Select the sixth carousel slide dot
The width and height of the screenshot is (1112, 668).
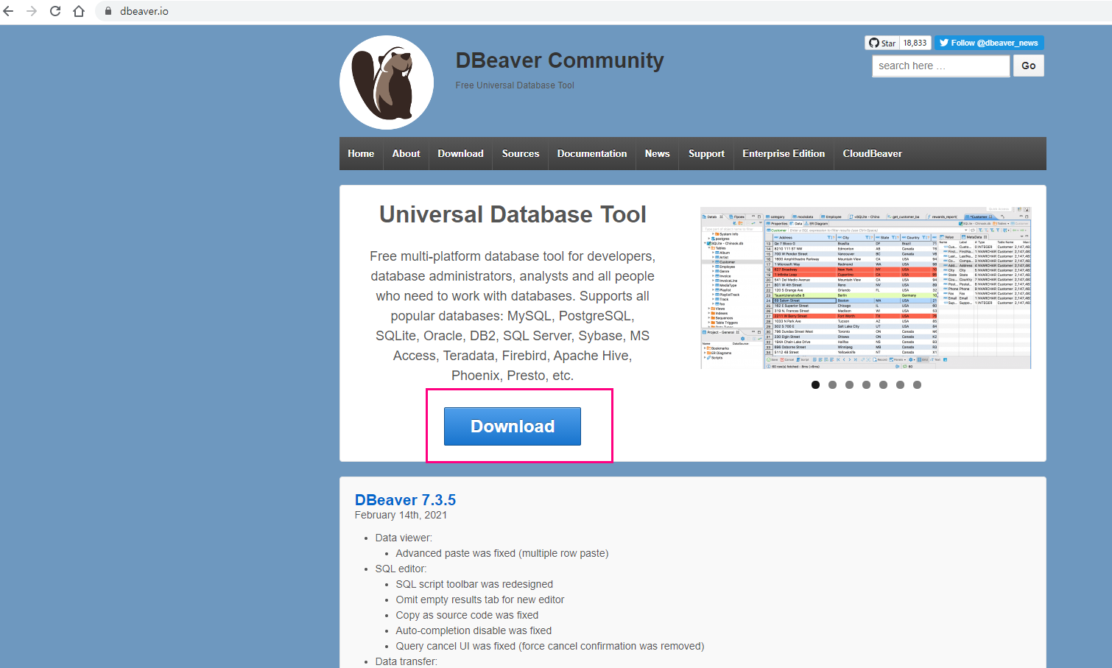pyautogui.click(x=900, y=384)
